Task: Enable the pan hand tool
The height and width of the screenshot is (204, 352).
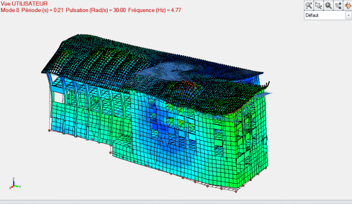Action: click(x=338, y=5)
